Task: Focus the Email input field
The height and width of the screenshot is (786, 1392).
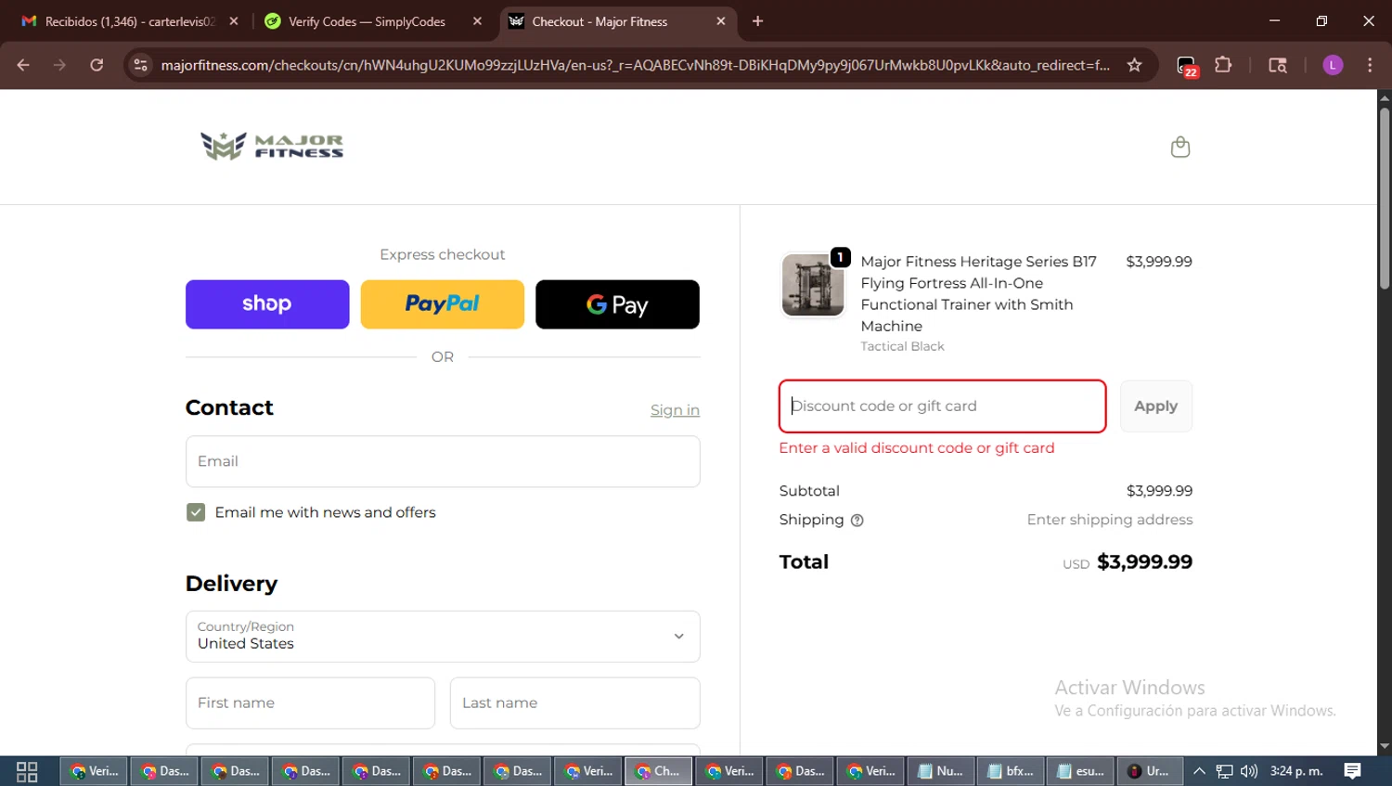Action: pos(443,461)
